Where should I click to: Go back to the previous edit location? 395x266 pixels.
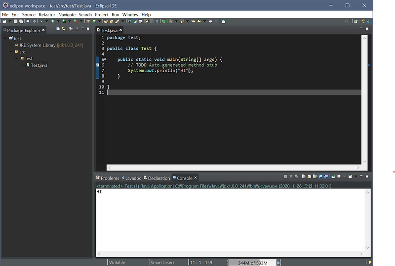(193, 21)
